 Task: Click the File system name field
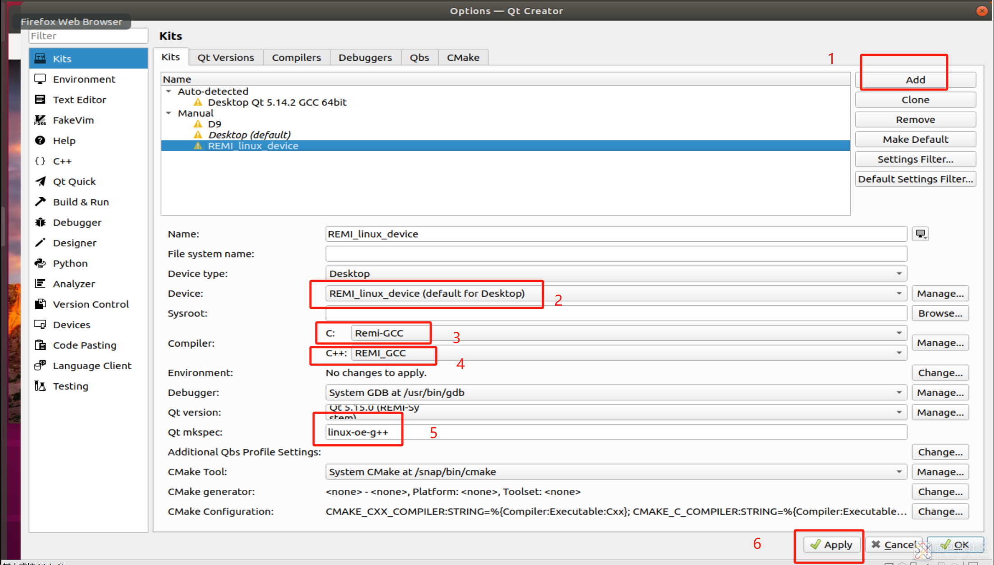616,254
